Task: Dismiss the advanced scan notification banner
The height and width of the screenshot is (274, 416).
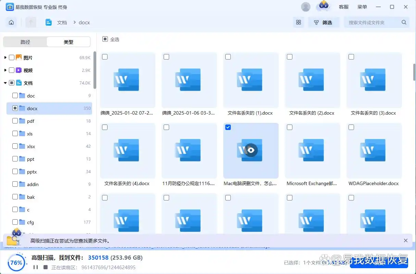Action: click(406, 240)
